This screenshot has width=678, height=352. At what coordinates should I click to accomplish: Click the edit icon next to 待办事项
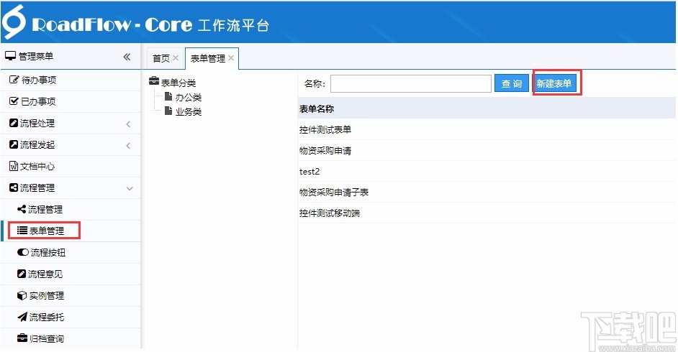(x=14, y=79)
